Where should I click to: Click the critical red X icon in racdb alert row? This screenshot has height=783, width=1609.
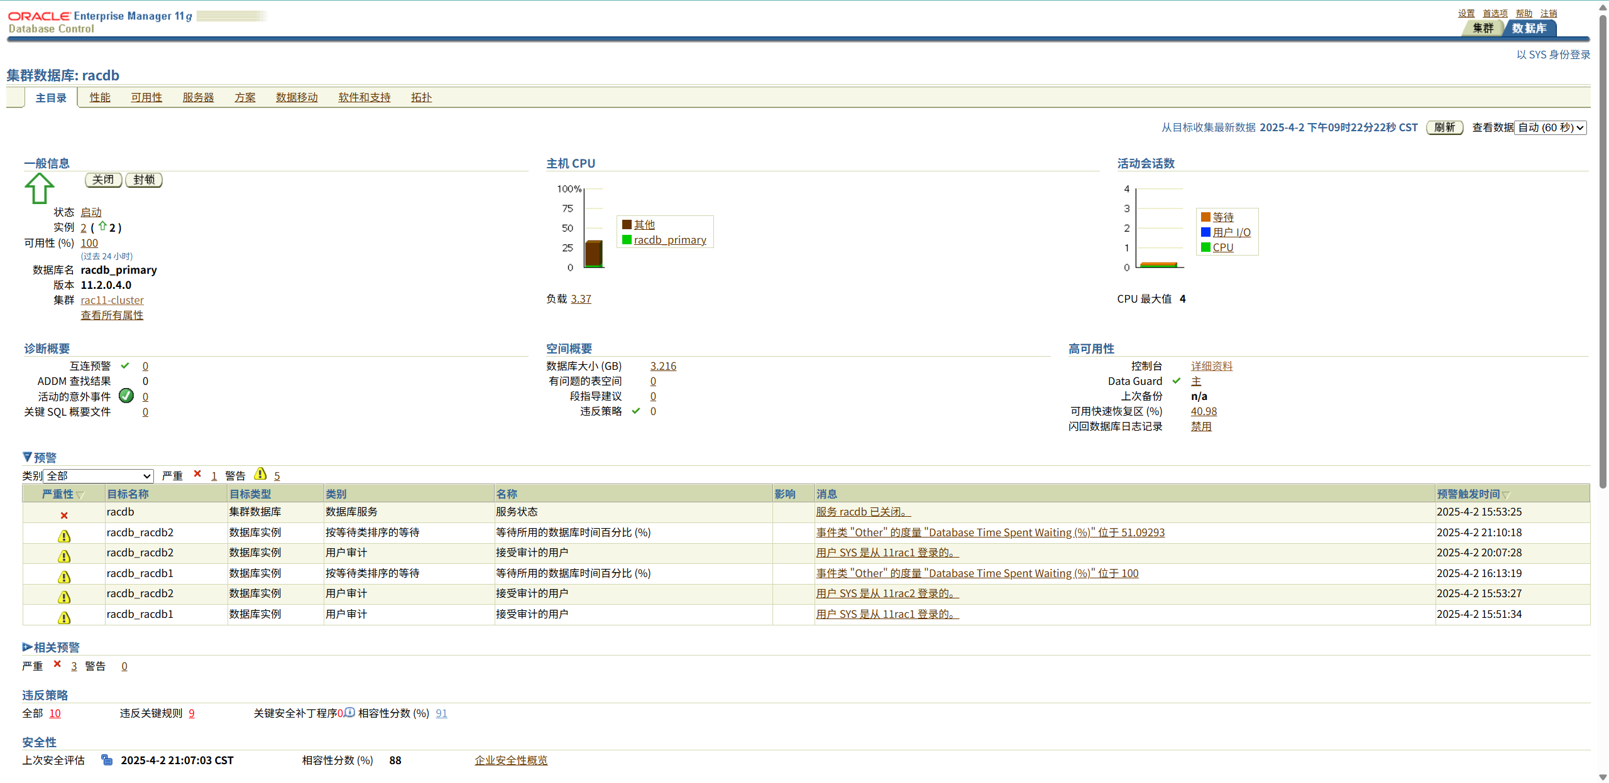pos(64,516)
